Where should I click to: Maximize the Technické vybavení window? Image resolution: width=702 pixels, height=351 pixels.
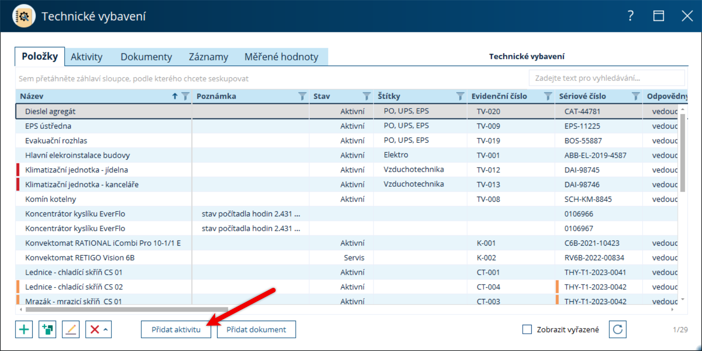[658, 16]
